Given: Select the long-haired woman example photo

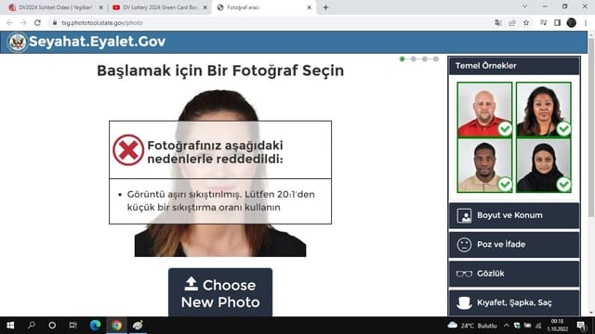Looking at the screenshot, I should [x=543, y=109].
